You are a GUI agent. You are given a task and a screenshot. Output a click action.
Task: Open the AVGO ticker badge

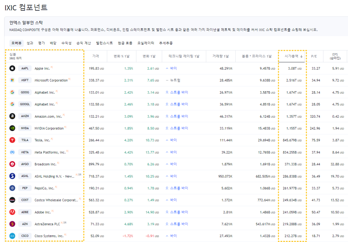pos(25,164)
